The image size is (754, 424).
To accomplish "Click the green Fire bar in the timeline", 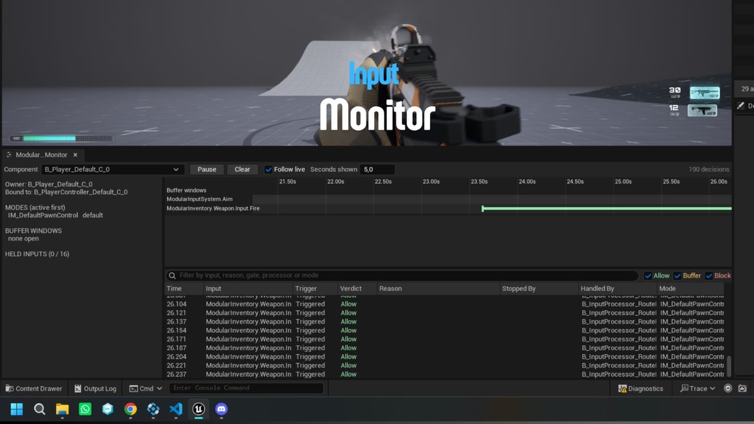I will click(x=607, y=208).
